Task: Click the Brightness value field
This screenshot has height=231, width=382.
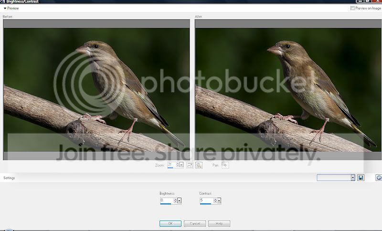Action: [167, 200]
